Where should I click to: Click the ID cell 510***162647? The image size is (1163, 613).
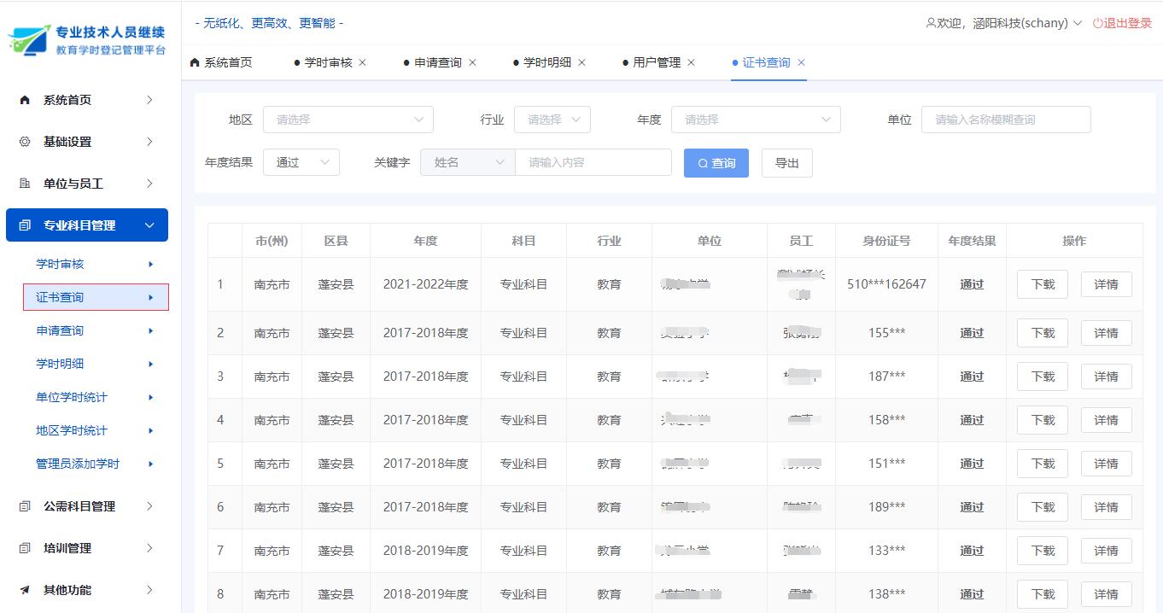pos(886,284)
